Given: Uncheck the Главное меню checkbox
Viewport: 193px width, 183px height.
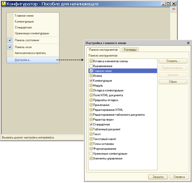Looking at the screenshot, I should [x=91, y=71].
